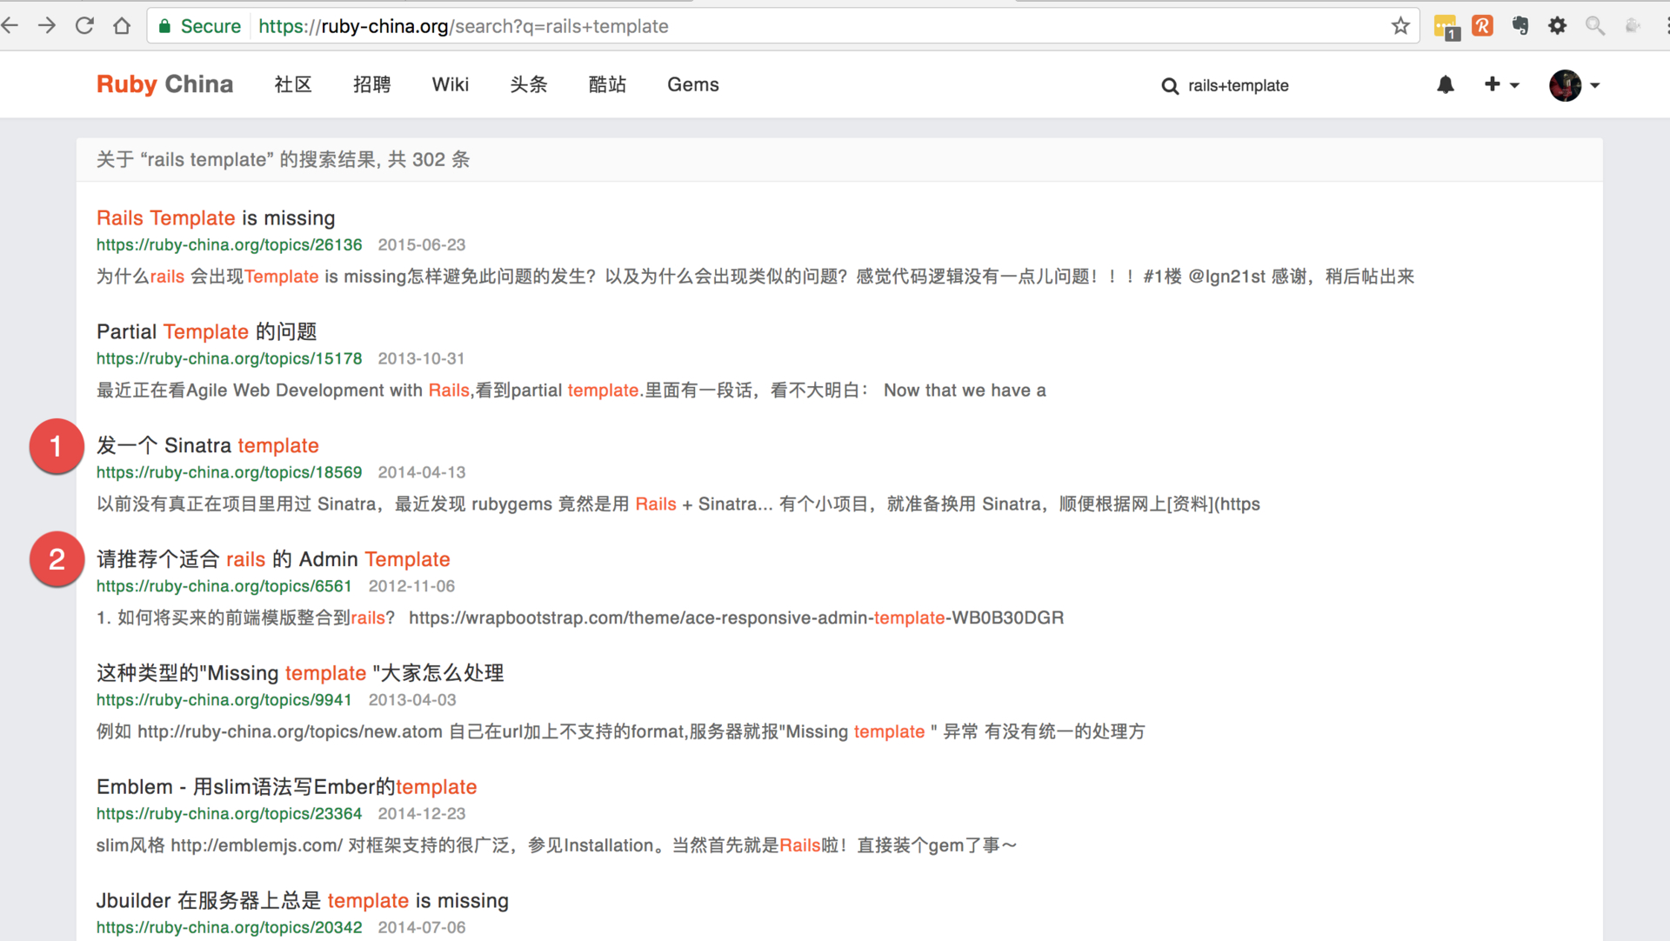Click the site search magnifier icon
The width and height of the screenshot is (1670, 941).
(x=1170, y=86)
